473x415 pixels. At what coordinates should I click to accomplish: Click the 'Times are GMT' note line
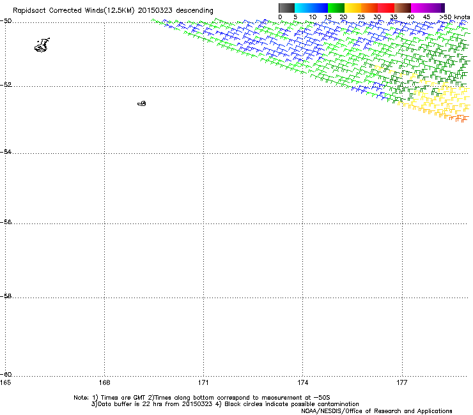click(201, 398)
